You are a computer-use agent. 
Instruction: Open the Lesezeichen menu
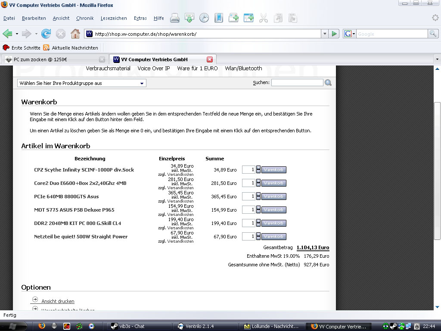(114, 18)
